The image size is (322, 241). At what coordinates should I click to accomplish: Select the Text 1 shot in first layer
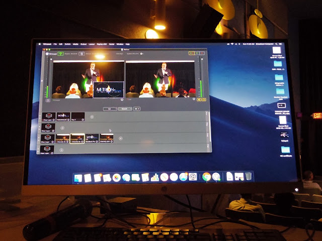click(78, 116)
